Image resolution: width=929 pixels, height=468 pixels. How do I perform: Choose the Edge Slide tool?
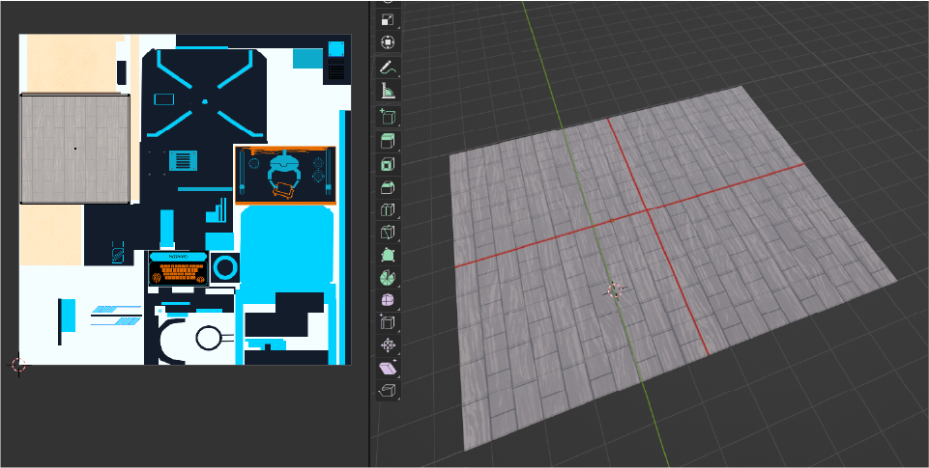[x=388, y=322]
